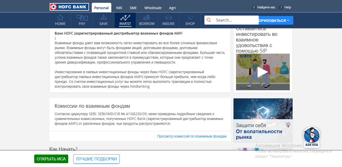
Task: Click the ЛУЧШИЕ ПОДБОРКИ button
Action: [96, 159]
